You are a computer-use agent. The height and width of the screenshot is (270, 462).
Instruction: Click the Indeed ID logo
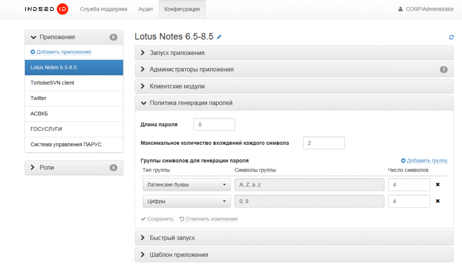[x=47, y=9]
